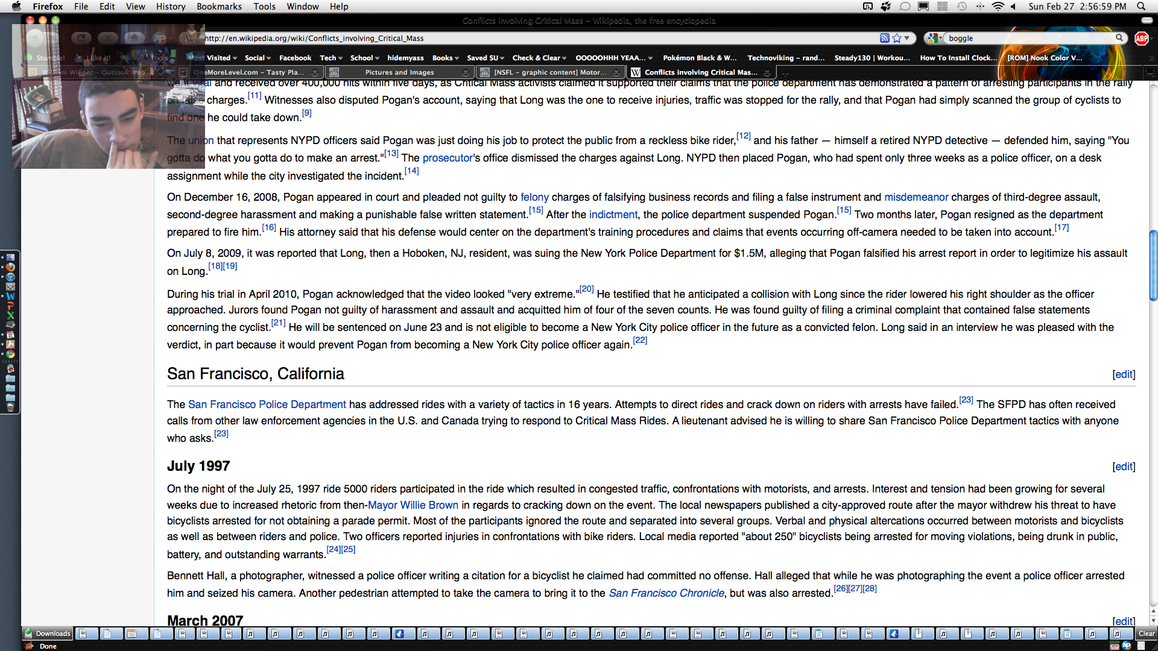The image size is (1158, 651).
Task: Click the Adblock Plus ABP icon
Action: point(1141,38)
